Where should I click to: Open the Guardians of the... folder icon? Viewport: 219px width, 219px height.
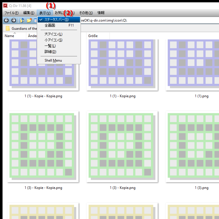tap(8, 29)
